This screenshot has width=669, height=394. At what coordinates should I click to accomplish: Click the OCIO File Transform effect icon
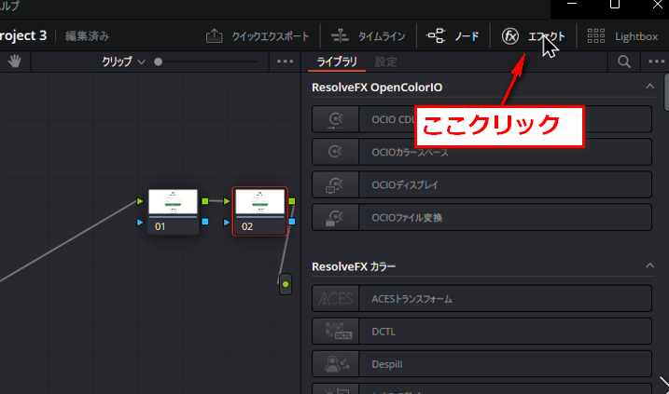pyautogui.click(x=334, y=217)
